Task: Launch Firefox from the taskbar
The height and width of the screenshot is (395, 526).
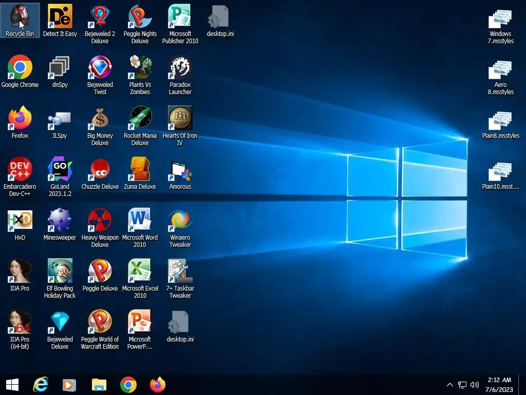Action: (157, 385)
